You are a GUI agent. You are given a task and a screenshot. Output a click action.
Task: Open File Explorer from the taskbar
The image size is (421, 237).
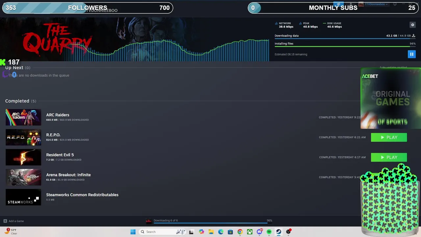tap(211, 232)
